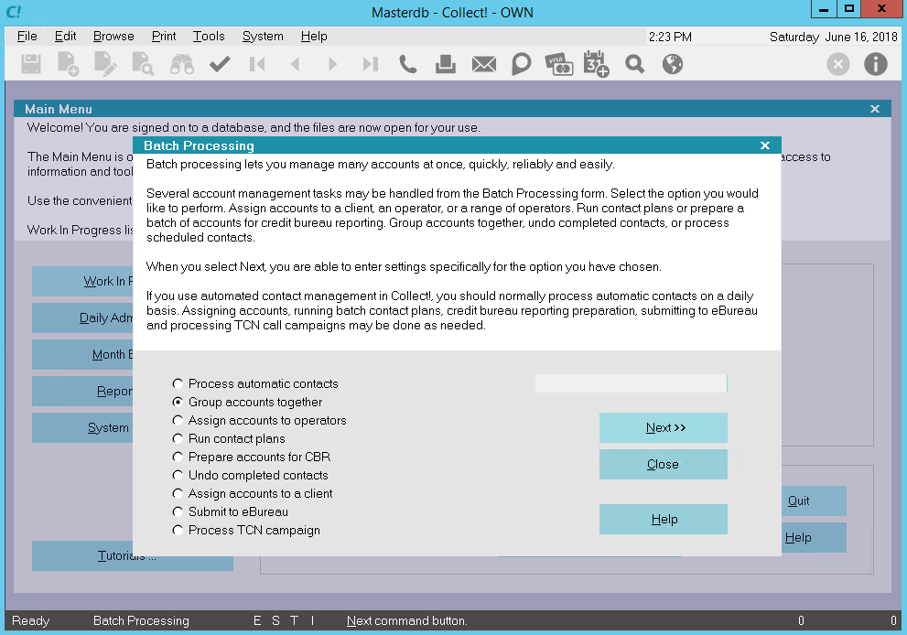This screenshot has height=635, width=907.
Task: Click Batch Processing label in status bar
Action: [x=141, y=620]
